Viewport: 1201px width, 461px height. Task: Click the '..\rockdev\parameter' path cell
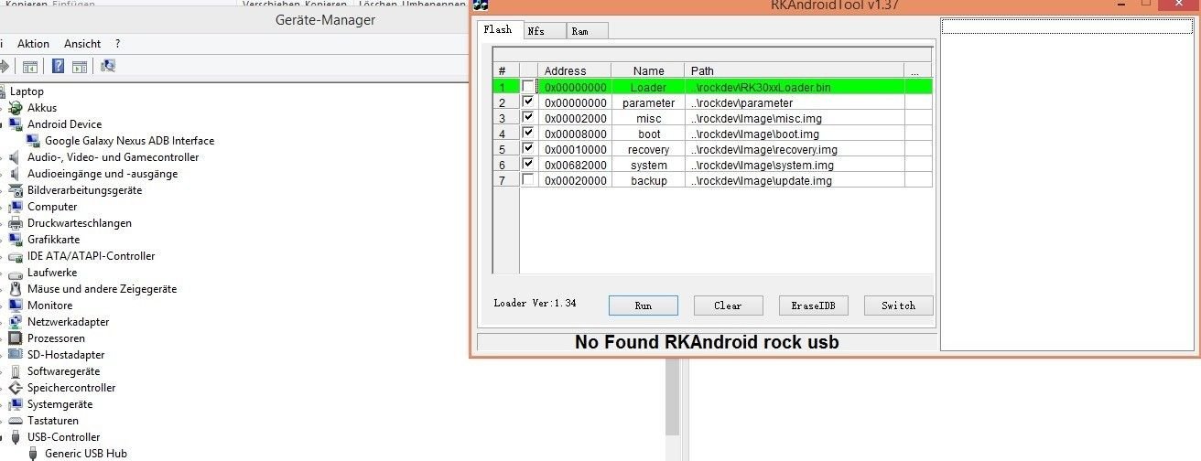[795, 102]
